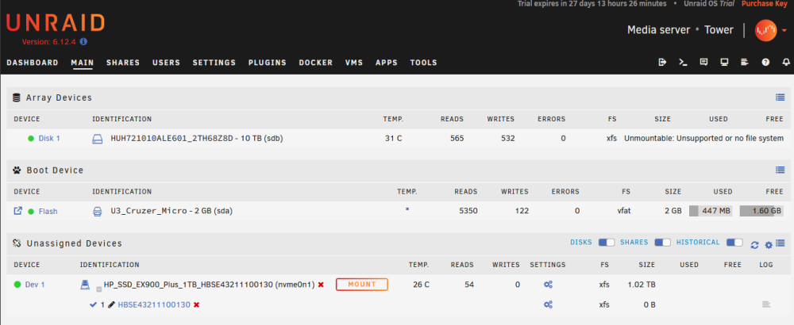
Task: Open the system log icon
Action: click(x=745, y=62)
